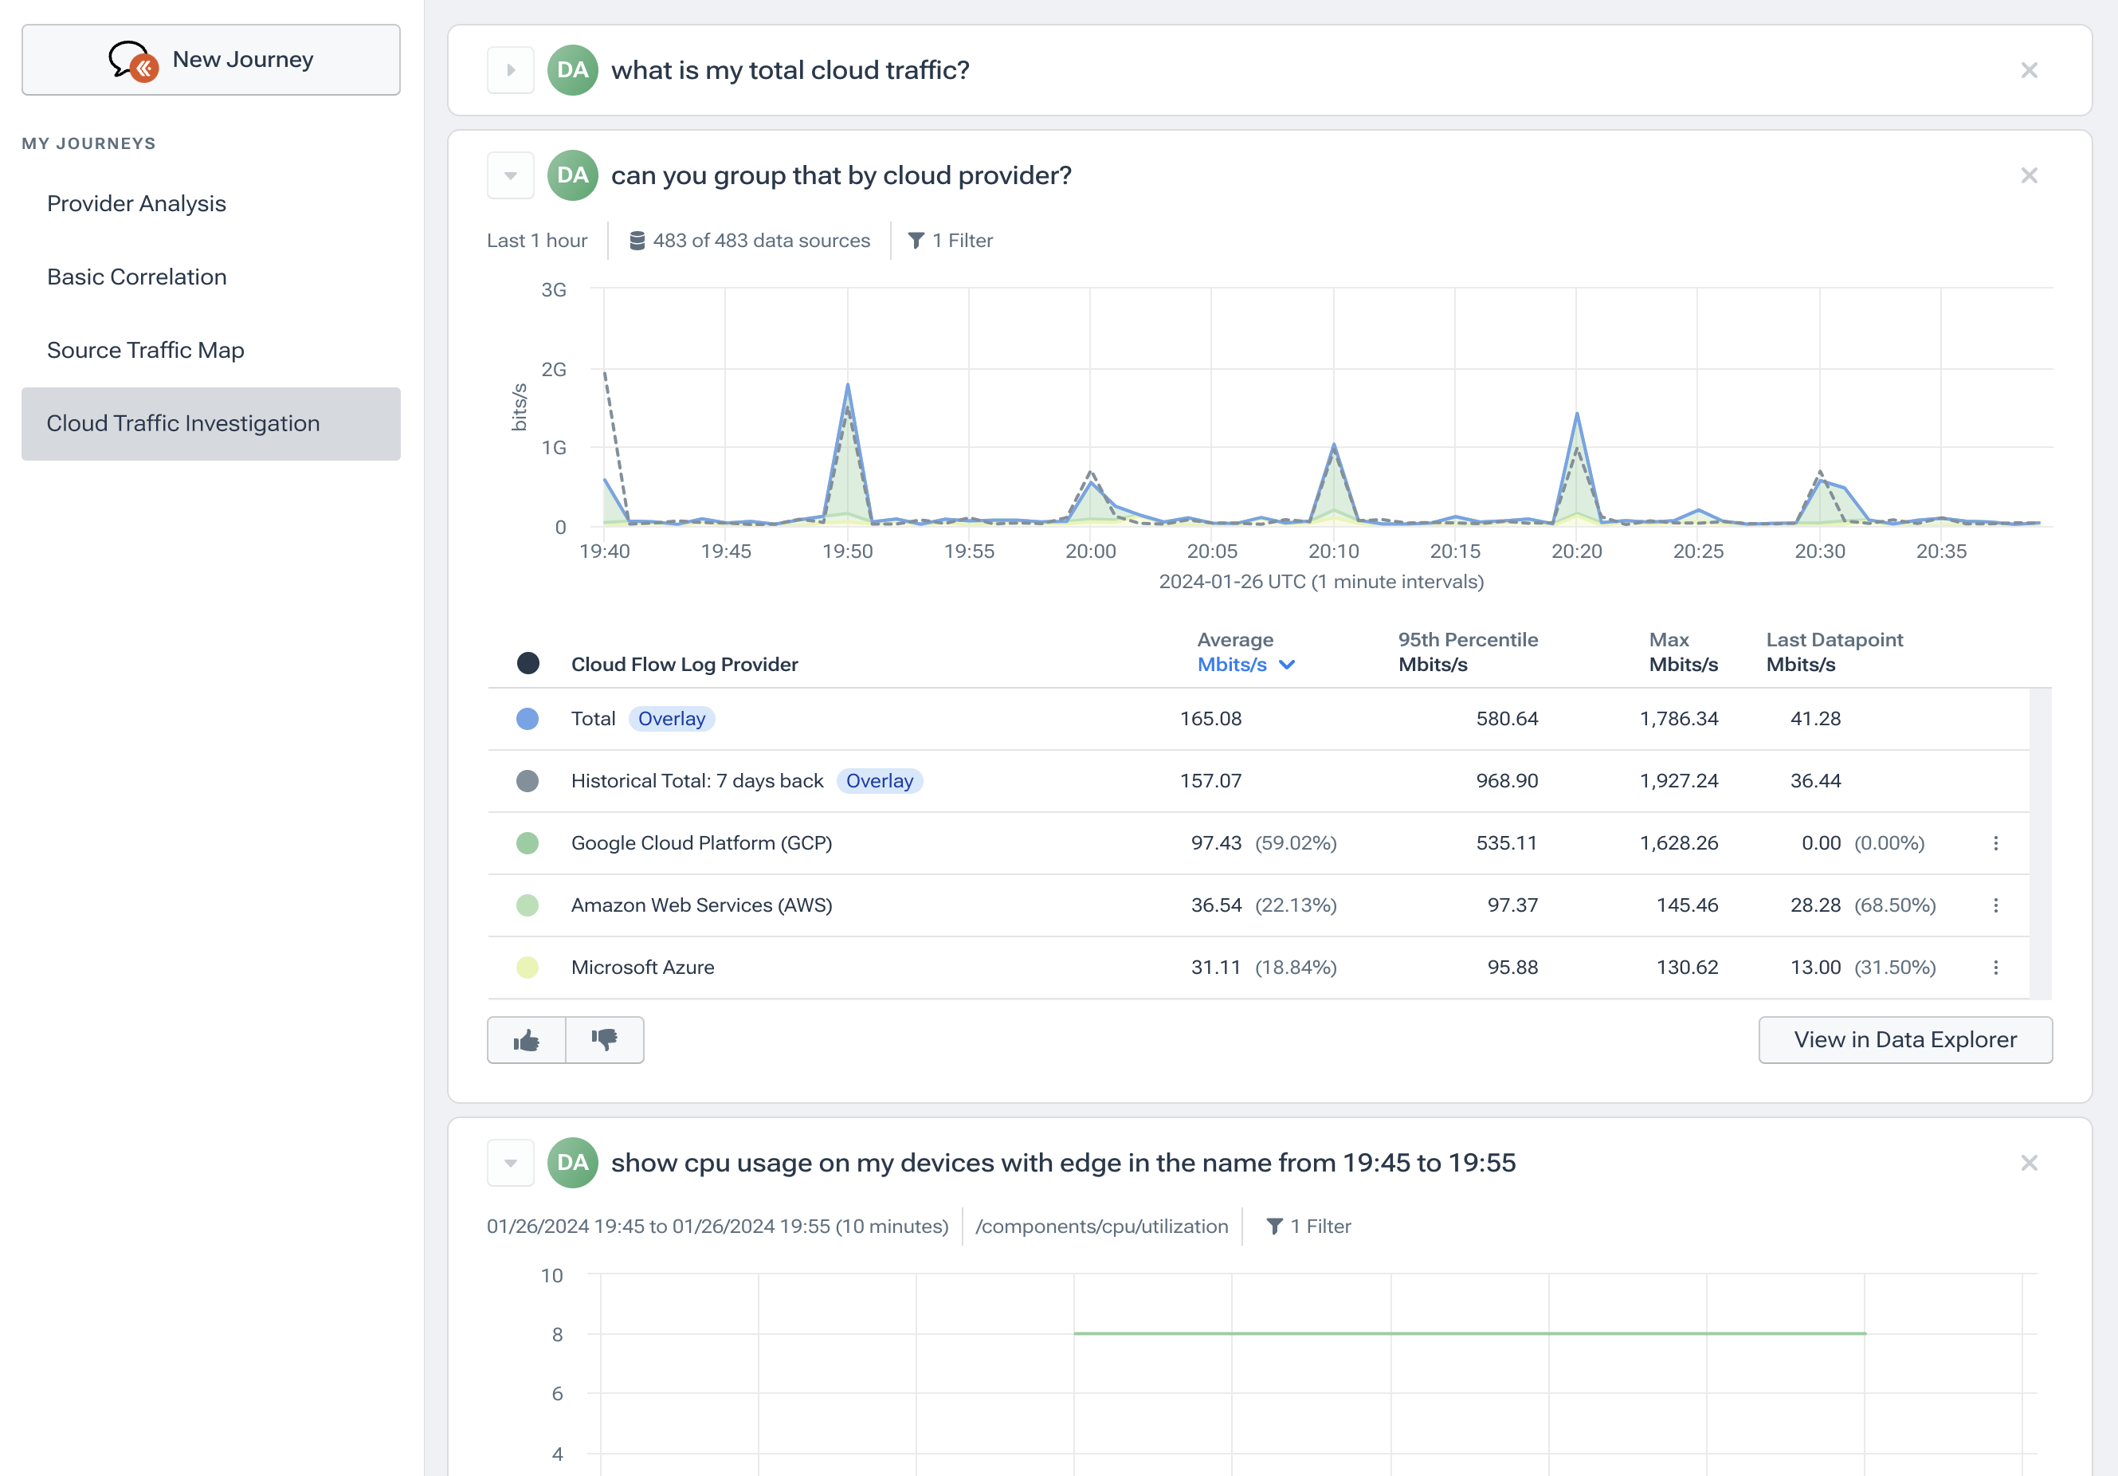
Task: Click the DA avatar on the total cloud traffic card
Action: click(573, 70)
